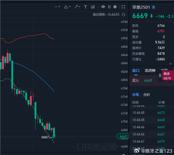Image resolution: width=174 pixels, height=155 pixels.
Task: Delete drawings with the trash icon
Action: (x=109, y=7)
